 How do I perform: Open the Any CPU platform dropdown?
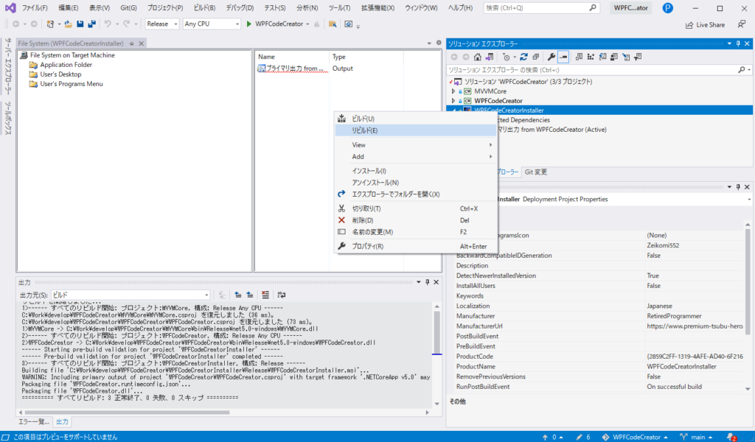[212, 24]
